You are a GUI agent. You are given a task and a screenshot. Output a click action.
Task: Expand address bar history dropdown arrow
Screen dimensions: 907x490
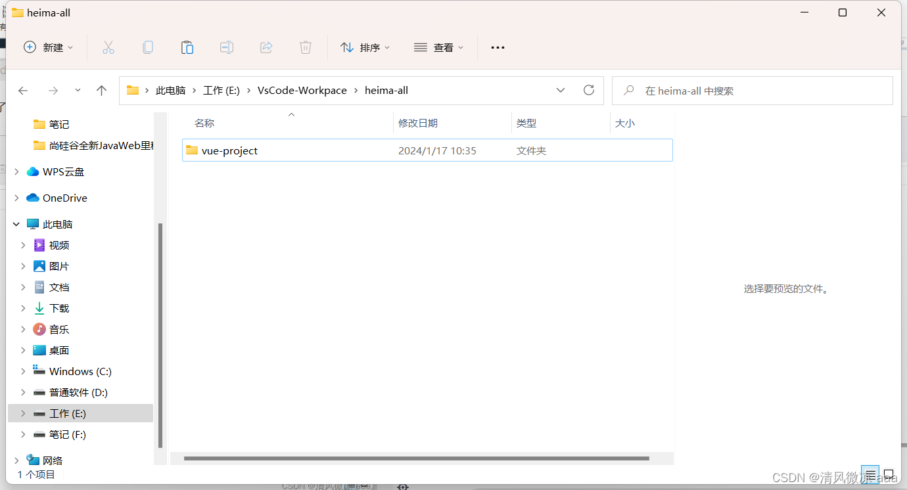[x=561, y=91]
